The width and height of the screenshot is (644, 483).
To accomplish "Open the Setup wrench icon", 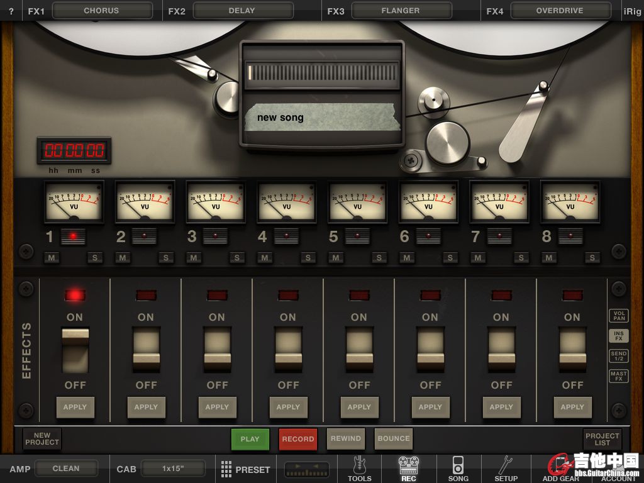I will click(x=506, y=469).
